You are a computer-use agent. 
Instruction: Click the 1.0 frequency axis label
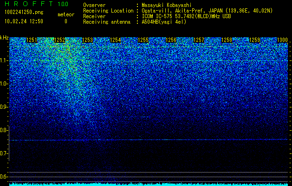pos(4,84)
